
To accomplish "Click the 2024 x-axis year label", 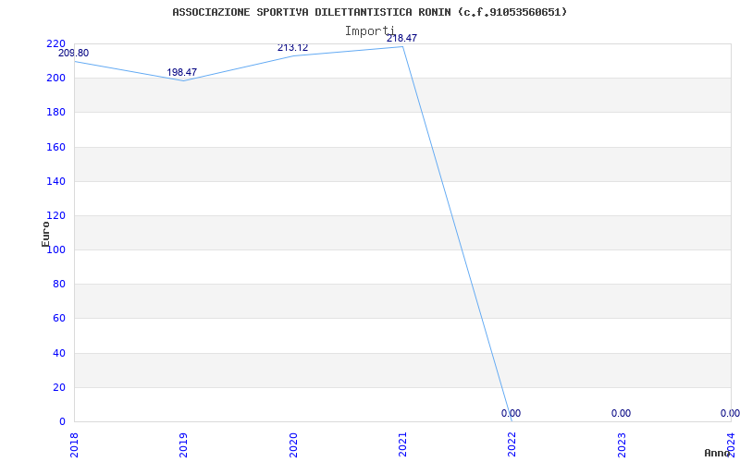I will coord(731,444).
